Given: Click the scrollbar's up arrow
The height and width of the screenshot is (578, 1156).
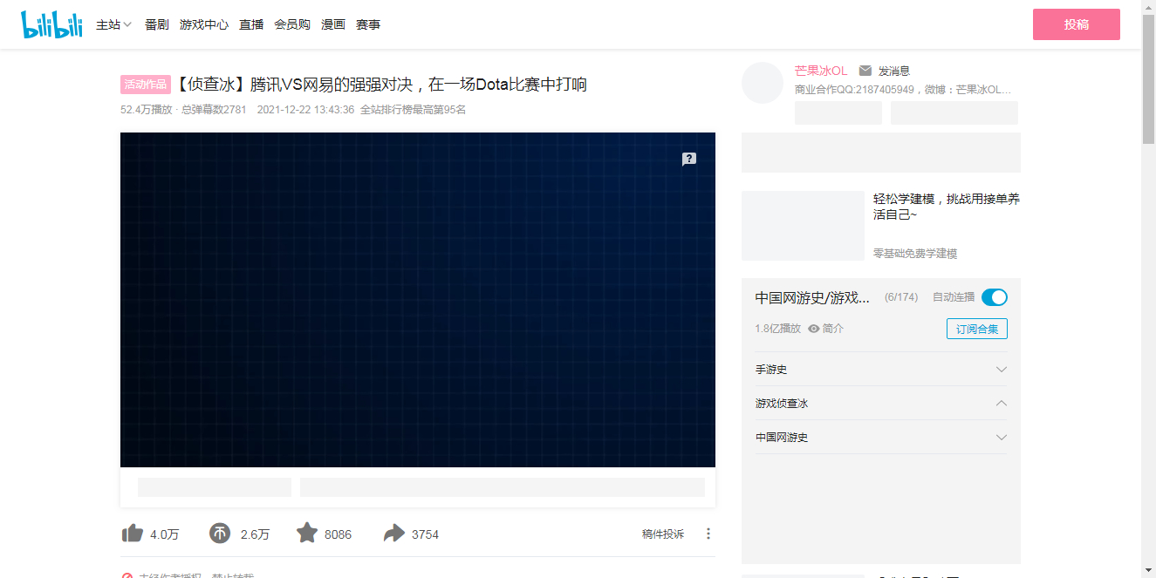Looking at the screenshot, I should (x=1149, y=7).
